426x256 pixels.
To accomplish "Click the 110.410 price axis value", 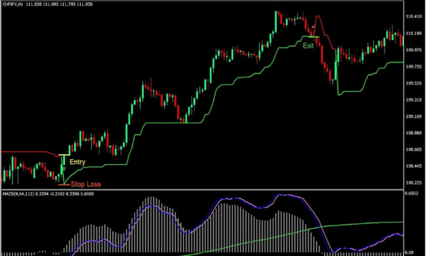I will pos(413,16).
